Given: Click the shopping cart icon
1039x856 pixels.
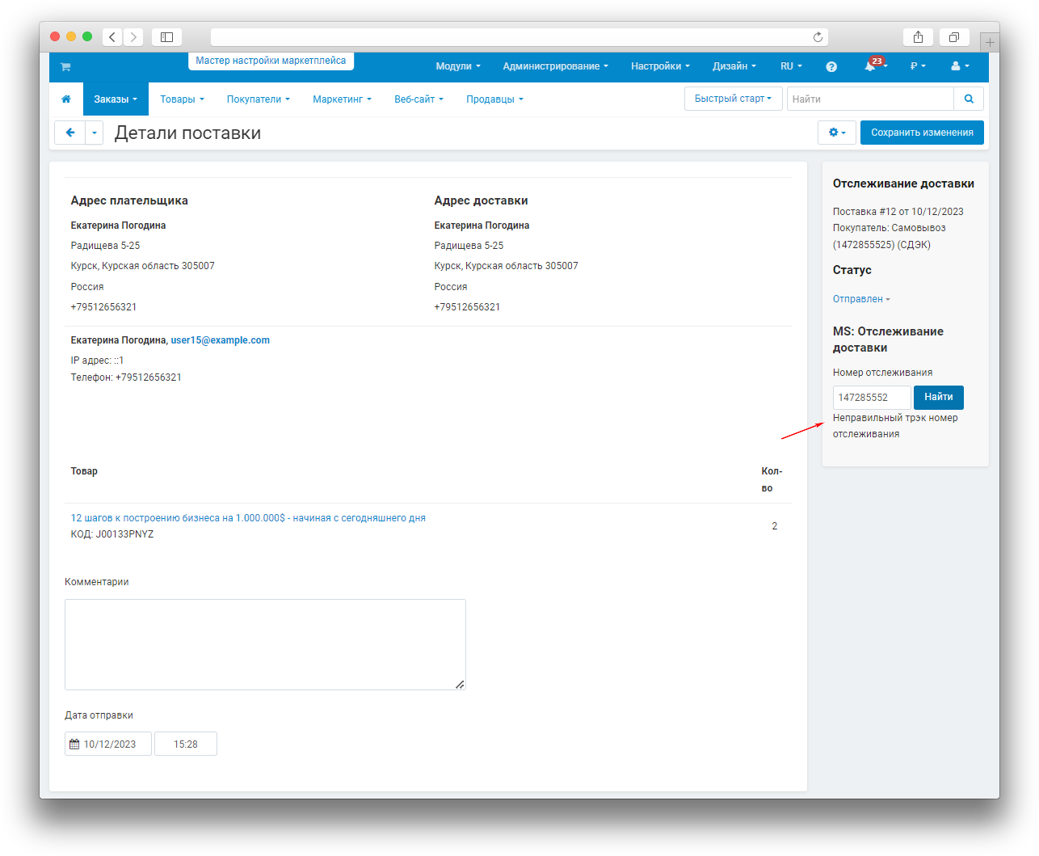Looking at the screenshot, I should 65,67.
